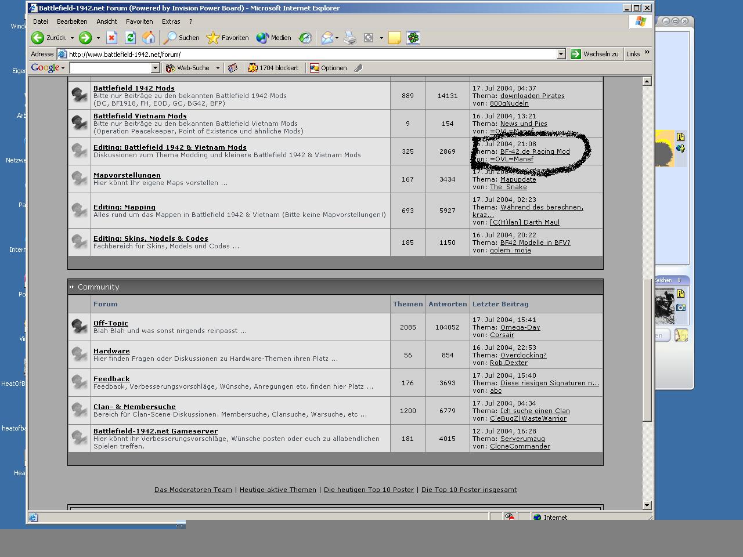Click the green Forward arrow
The image size is (743, 557).
[x=85, y=38]
